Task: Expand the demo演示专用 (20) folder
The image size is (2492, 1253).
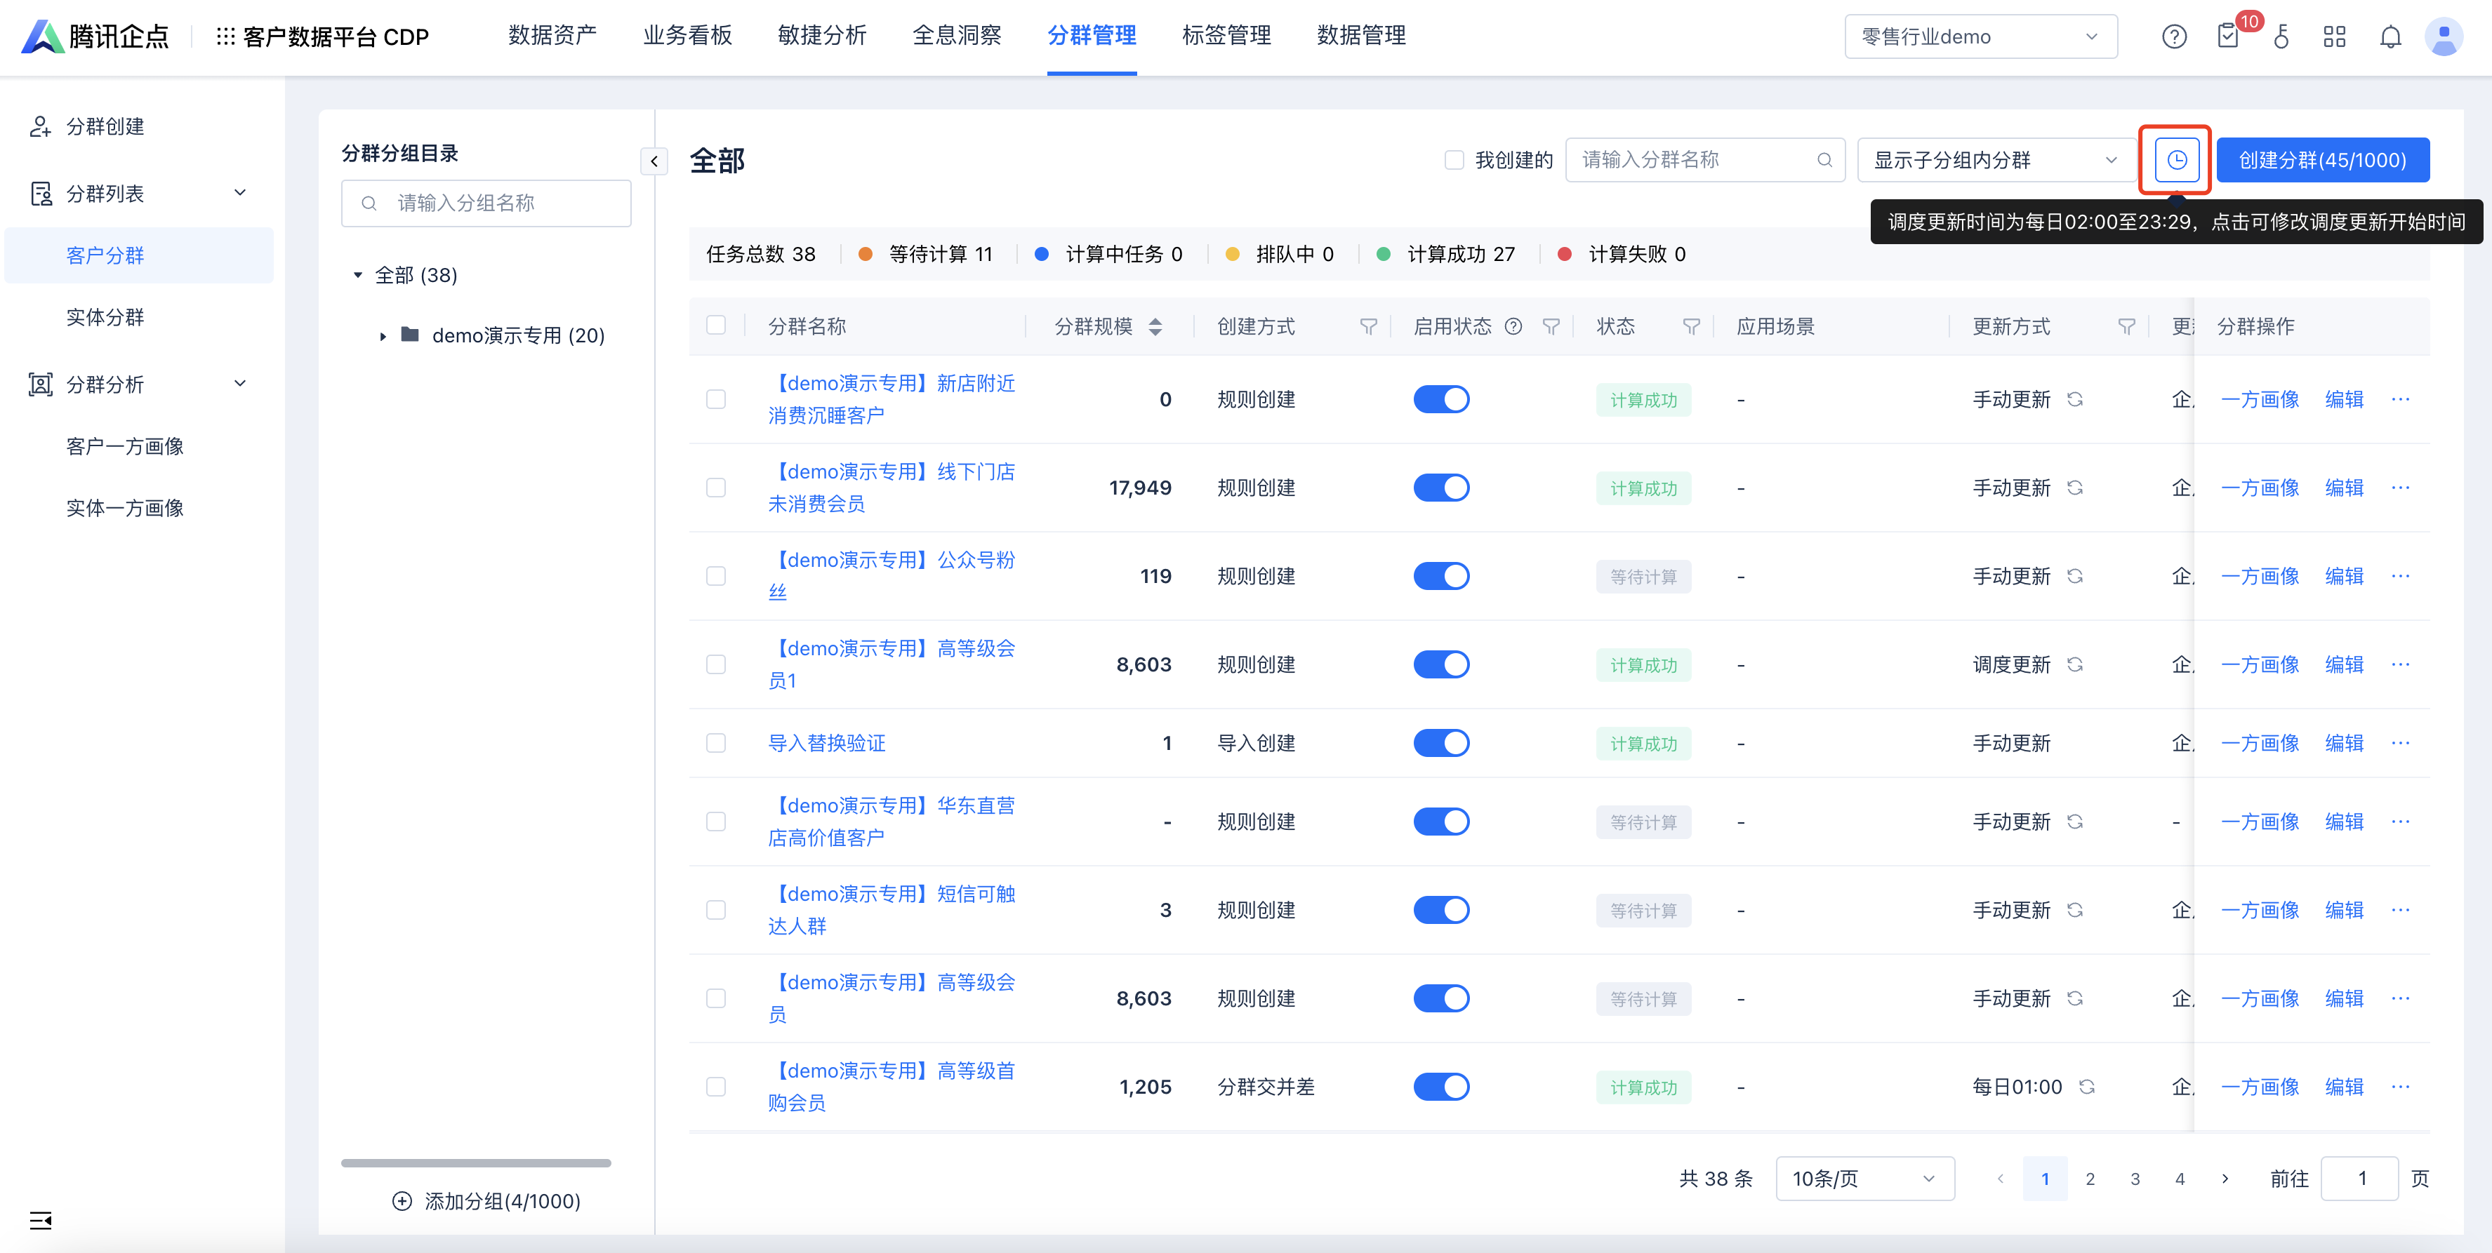Action: [x=383, y=335]
